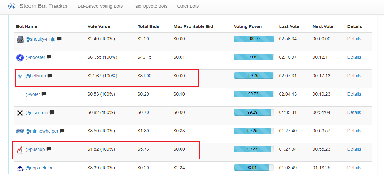Click the Steem logo icon in navbar
This screenshot has width=384, height=174.
point(12,6)
